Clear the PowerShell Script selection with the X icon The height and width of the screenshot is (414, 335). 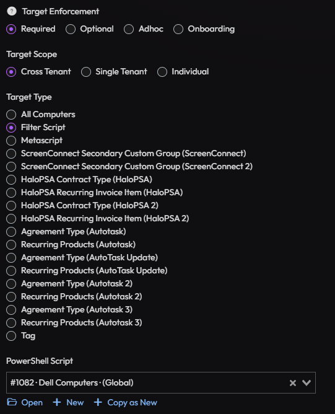(293, 383)
